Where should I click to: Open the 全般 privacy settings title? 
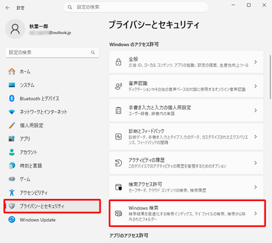(133, 59)
